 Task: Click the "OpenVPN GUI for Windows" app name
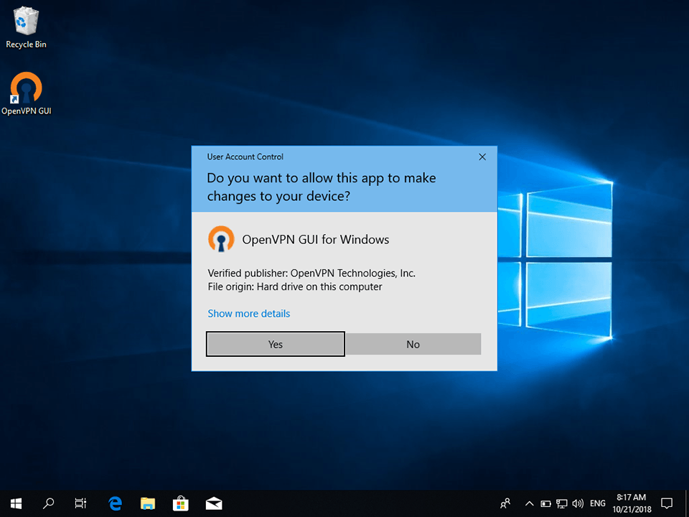(316, 240)
